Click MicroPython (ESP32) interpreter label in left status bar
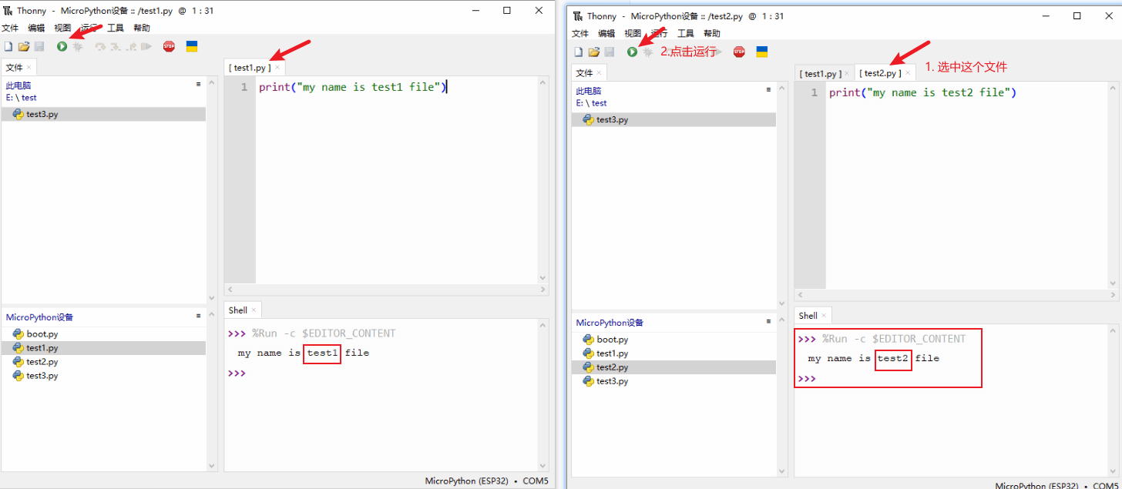The width and height of the screenshot is (1122, 489). click(466, 481)
